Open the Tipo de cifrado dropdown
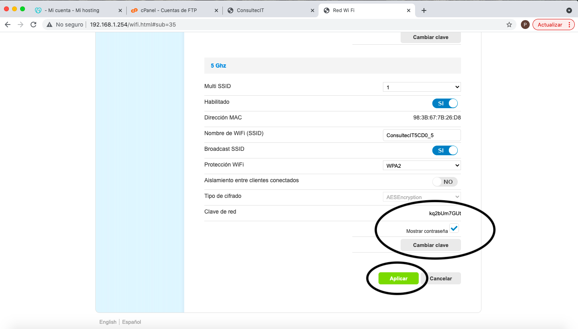The image size is (578, 329). [x=422, y=197]
